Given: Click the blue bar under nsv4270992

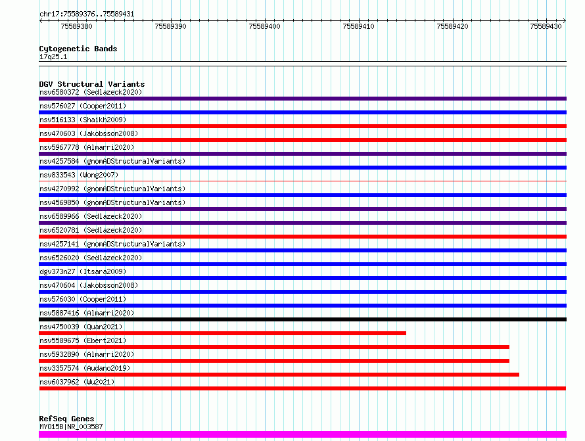Looking at the screenshot, I should [x=302, y=195].
